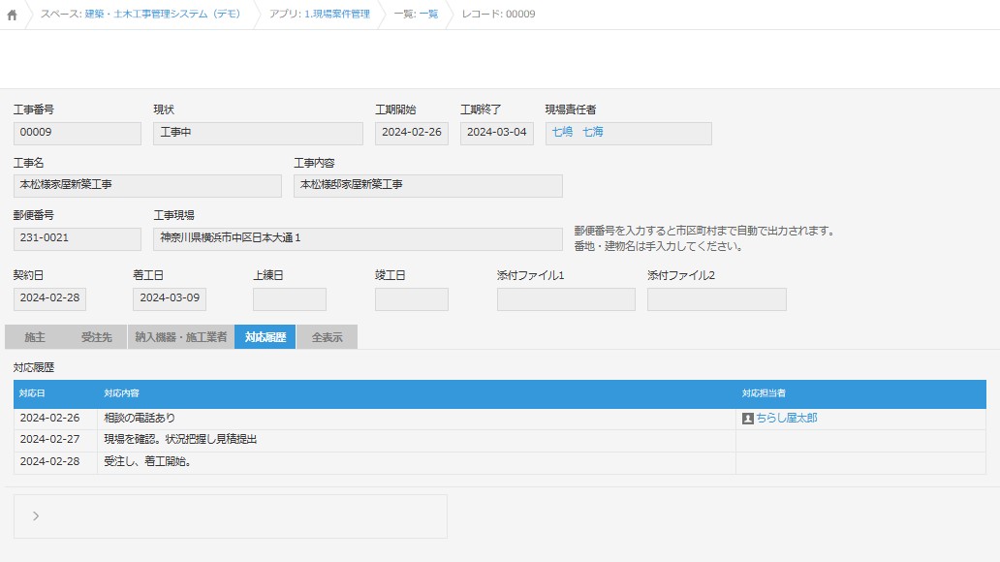Click the empty 上棟日 field

click(x=289, y=298)
